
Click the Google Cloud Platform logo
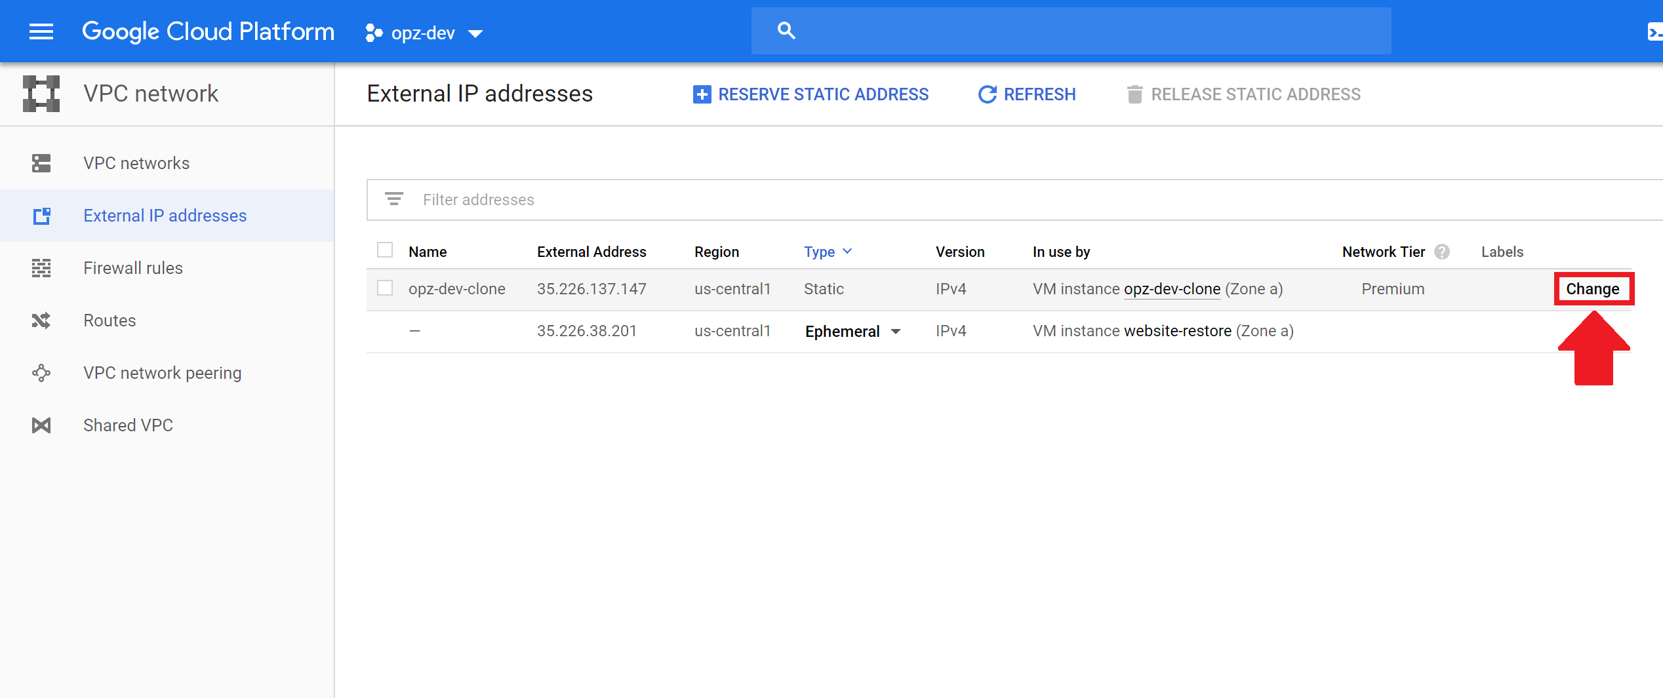tap(209, 31)
